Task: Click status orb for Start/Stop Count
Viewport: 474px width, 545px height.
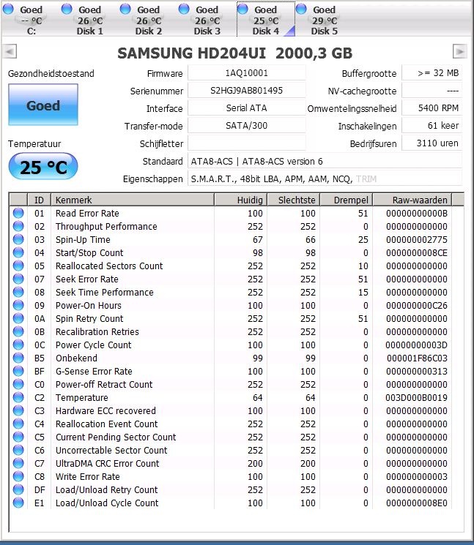Action: [x=18, y=252]
